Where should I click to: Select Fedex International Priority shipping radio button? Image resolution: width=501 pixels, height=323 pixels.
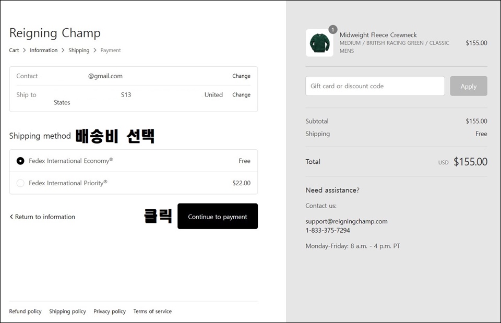(20, 183)
